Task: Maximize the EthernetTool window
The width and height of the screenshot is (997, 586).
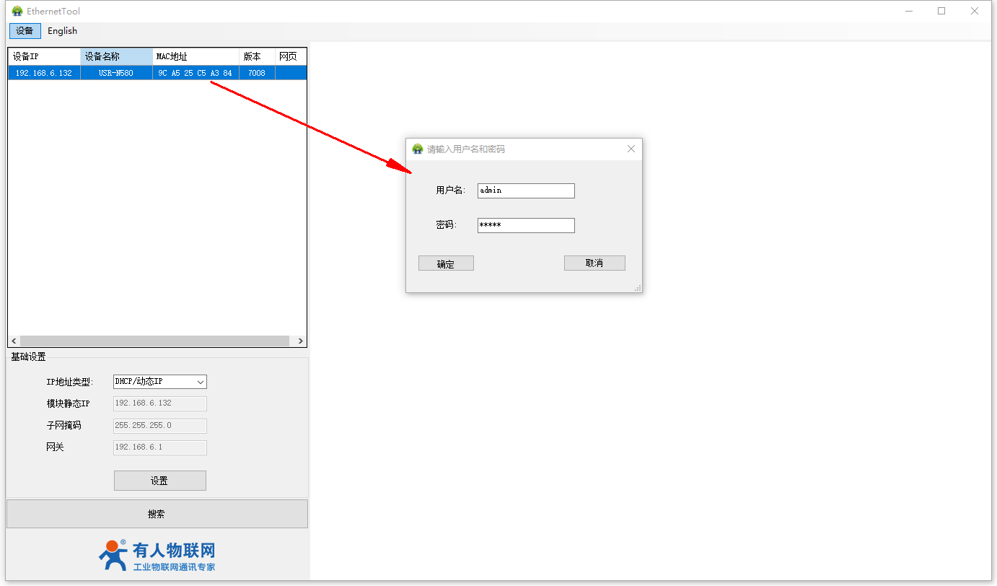Action: [941, 11]
